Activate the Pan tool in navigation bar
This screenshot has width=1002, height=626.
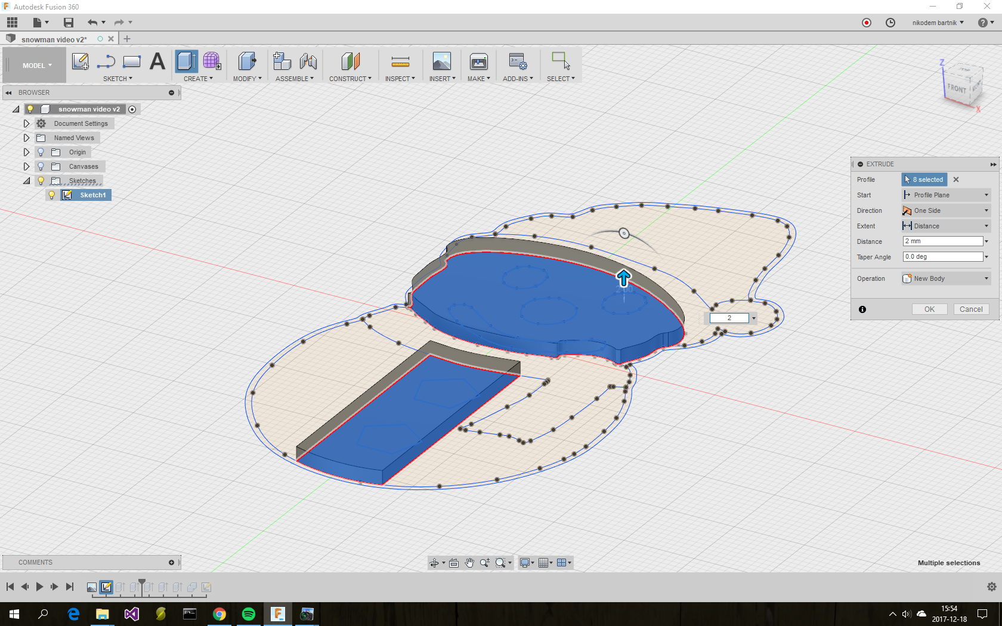pyautogui.click(x=469, y=562)
